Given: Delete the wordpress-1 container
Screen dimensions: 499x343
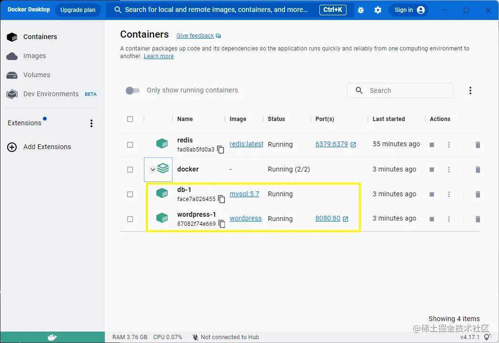Looking at the screenshot, I should click(478, 218).
